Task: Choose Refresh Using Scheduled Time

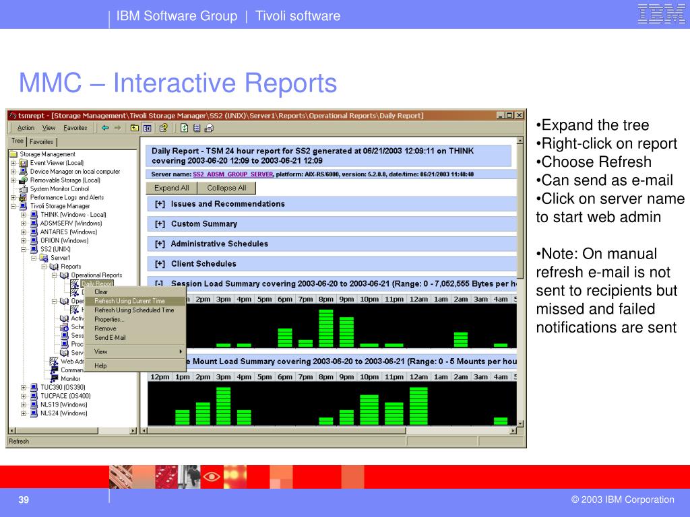Action: pos(134,310)
